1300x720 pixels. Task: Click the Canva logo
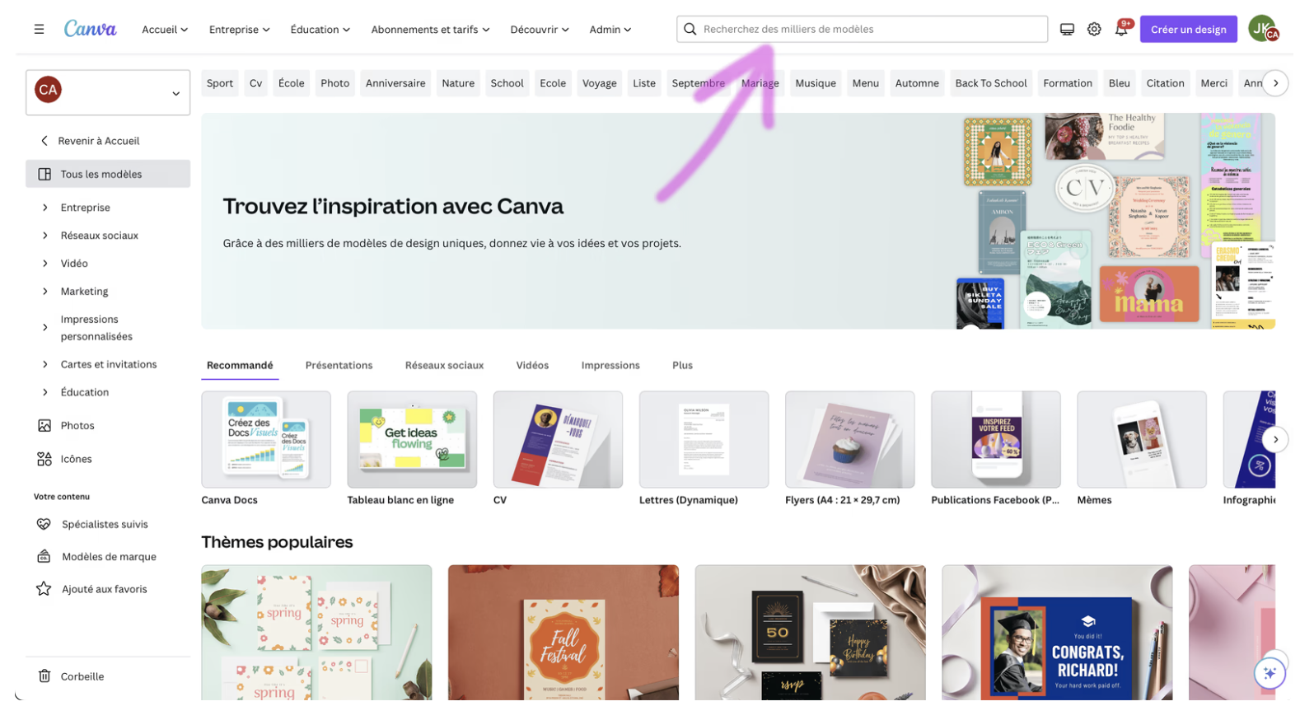[x=91, y=29]
